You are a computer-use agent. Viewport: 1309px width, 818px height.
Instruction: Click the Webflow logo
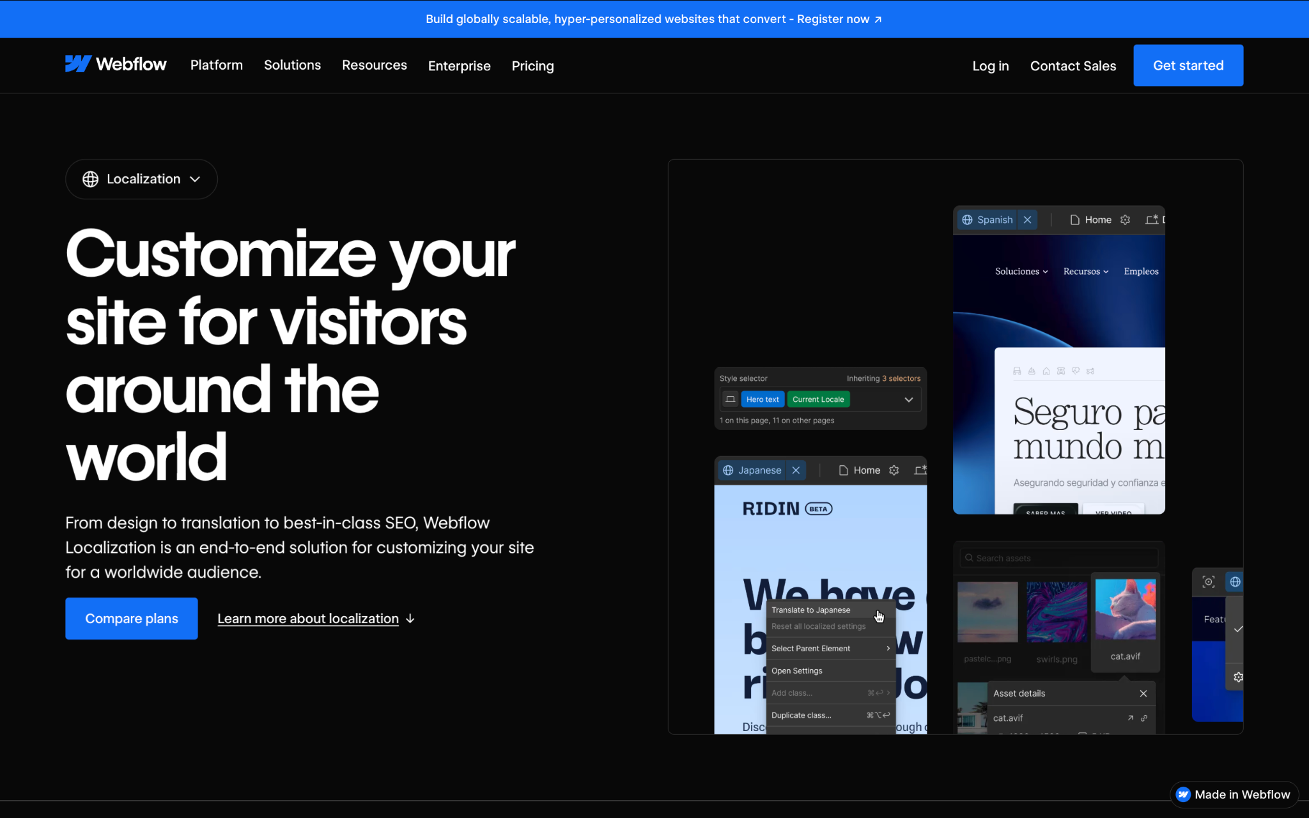116,65
